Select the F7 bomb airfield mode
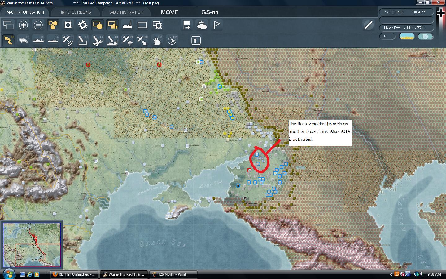This screenshot has height=279, width=446. click(98, 40)
